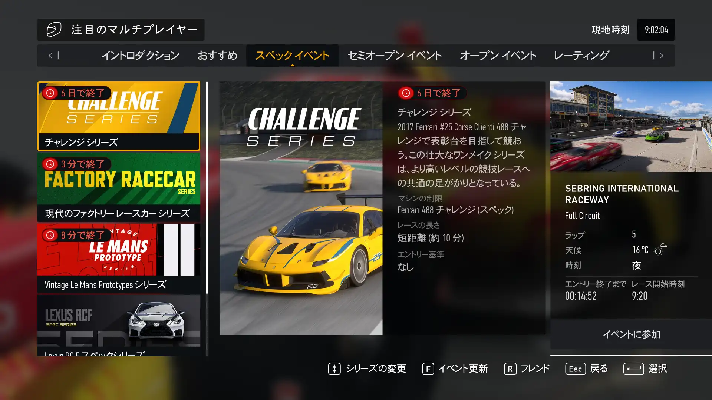Image resolution: width=712 pixels, height=400 pixels.
Task: Click the R key icon for フレンド
Action: pyautogui.click(x=510, y=369)
